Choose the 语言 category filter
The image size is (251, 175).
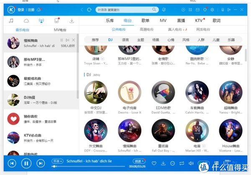click(x=125, y=40)
